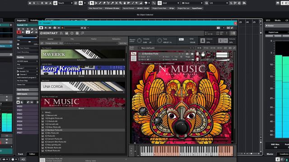
Task: Select the Glue tool in toolbar
Action: pos(112,3)
